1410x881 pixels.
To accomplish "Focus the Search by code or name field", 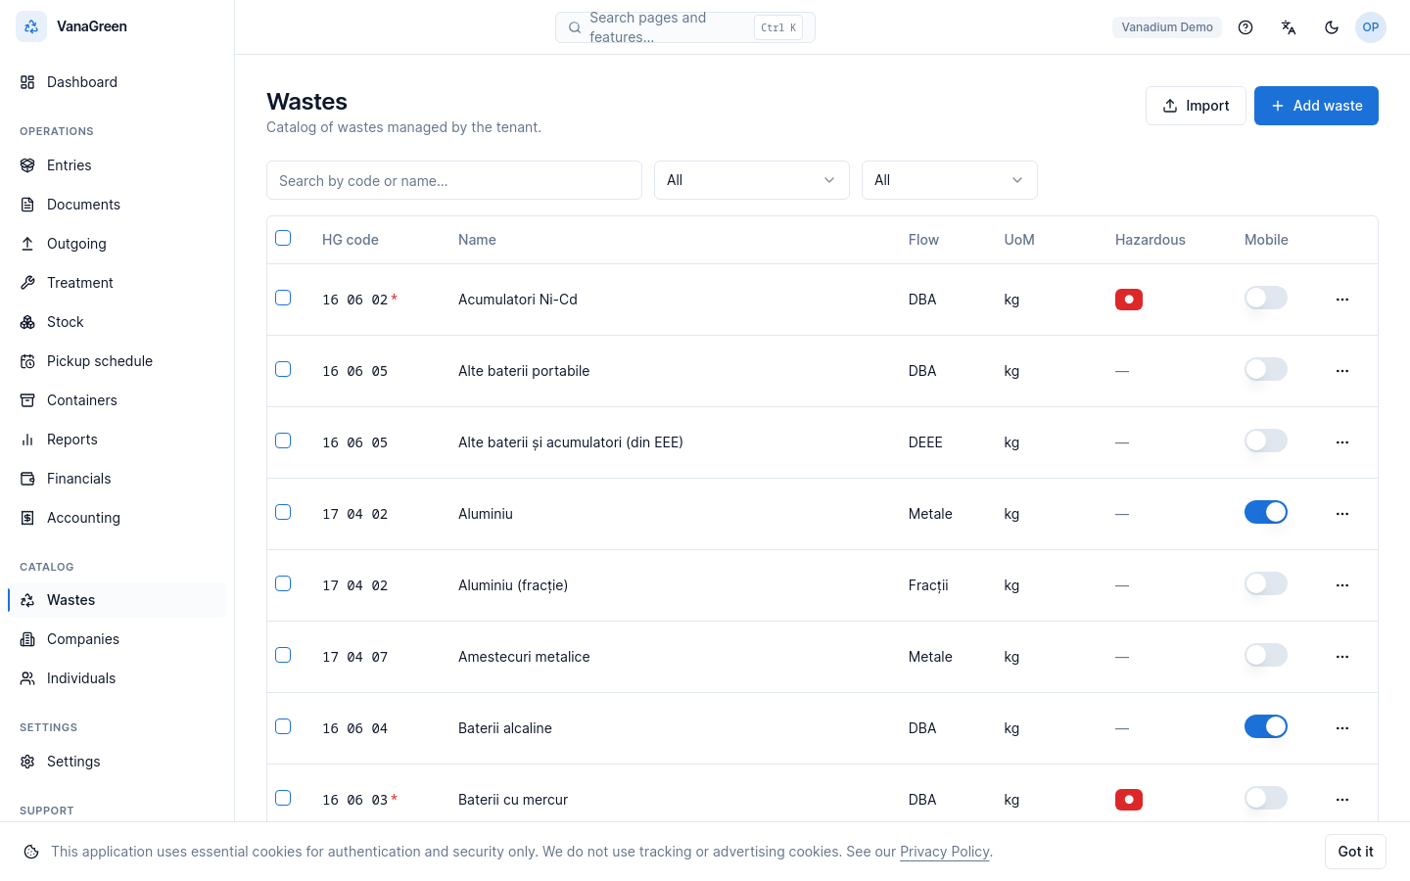I will [454, 180].
